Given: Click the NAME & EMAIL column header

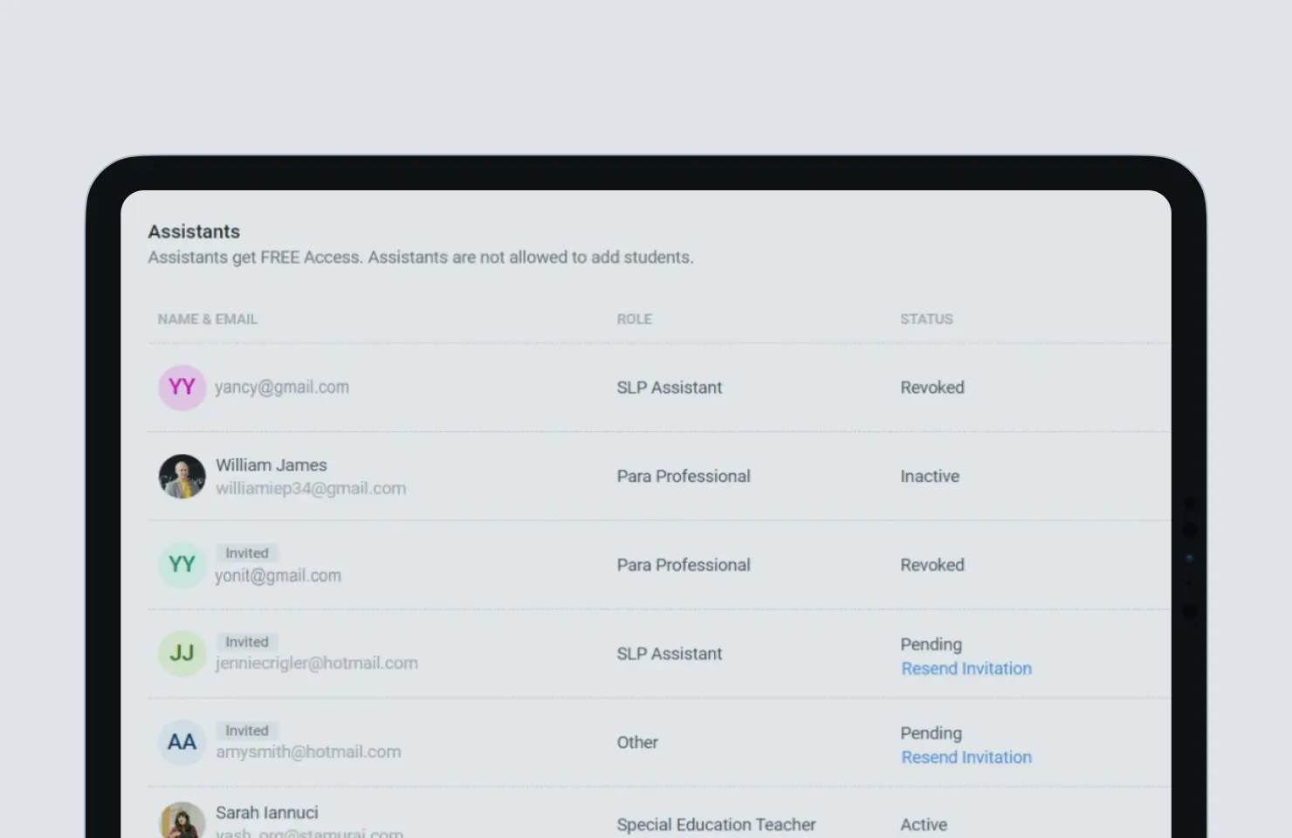Looking at the screenshot, I should (208, 319).
